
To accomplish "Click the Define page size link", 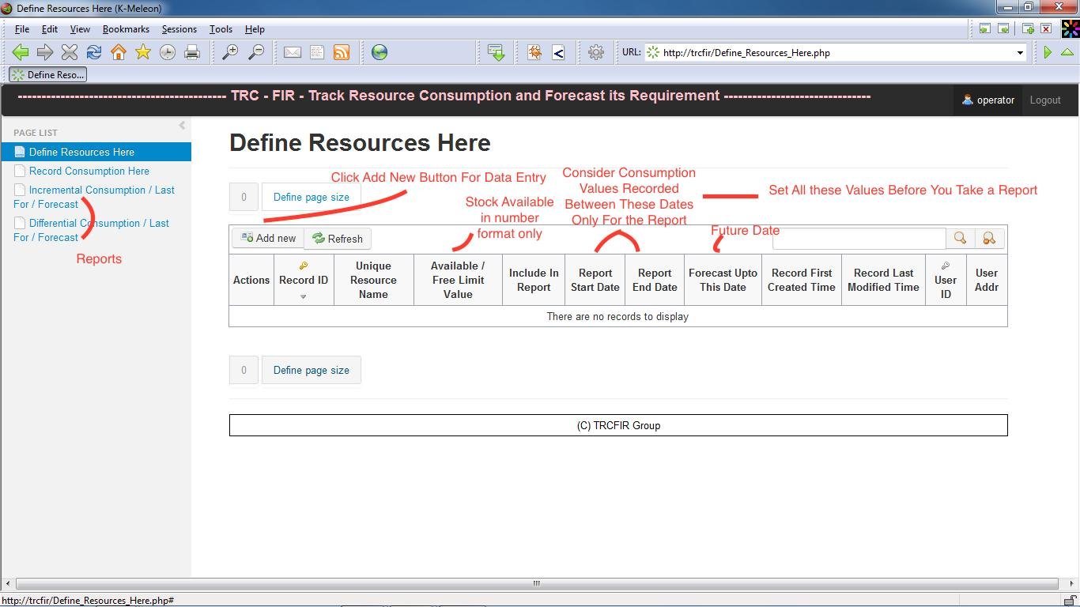I will click(311, 197).
